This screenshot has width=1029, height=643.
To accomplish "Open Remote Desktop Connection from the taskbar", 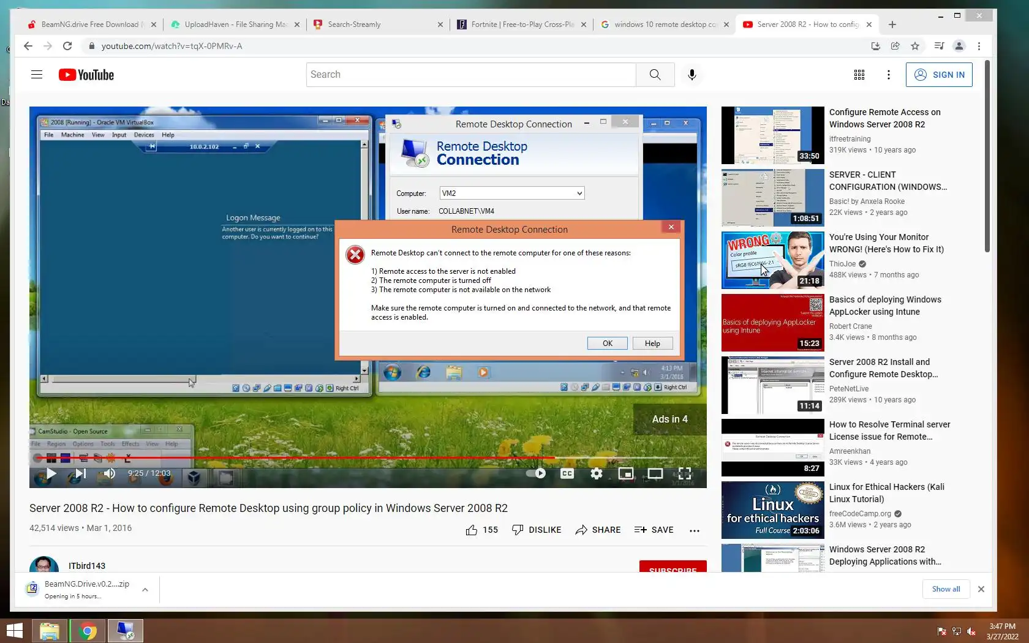I will click(126, 631).
